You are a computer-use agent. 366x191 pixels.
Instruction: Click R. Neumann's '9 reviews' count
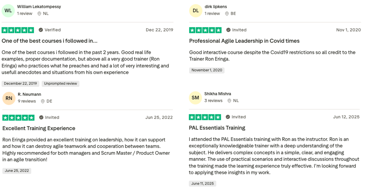(x=27, y=101)
